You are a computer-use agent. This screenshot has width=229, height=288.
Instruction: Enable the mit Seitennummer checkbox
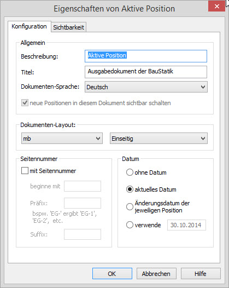coord(25,171)
